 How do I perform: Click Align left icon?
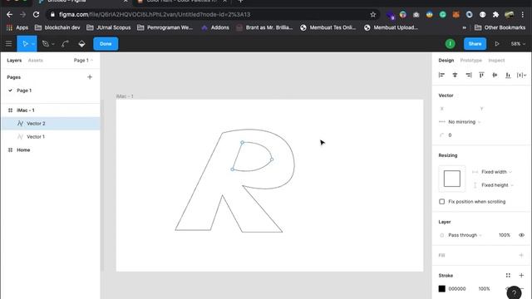coord(441,75)
